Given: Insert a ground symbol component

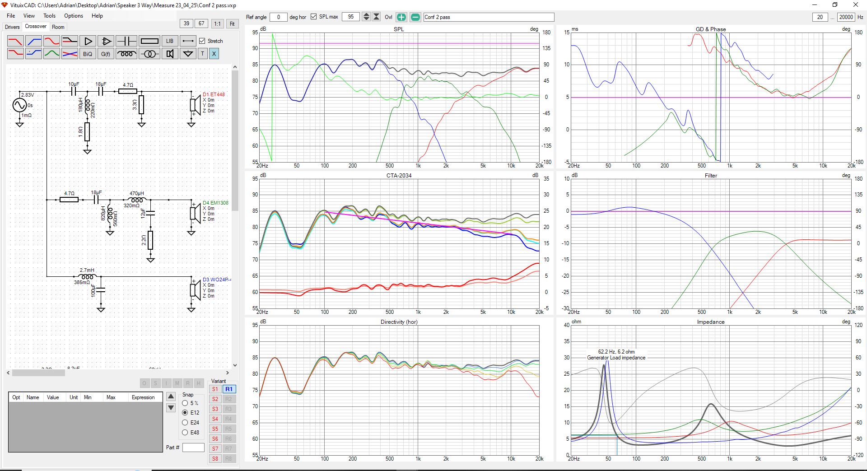Looking at the screenshot, I should tap(188, 54).
